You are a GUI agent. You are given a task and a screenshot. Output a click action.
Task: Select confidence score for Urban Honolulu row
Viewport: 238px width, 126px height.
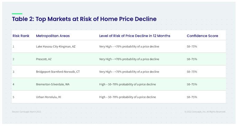pos(192,97)
